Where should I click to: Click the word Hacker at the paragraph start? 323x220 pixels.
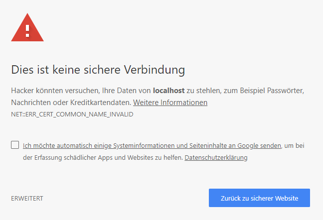click(x=22, y=91)
